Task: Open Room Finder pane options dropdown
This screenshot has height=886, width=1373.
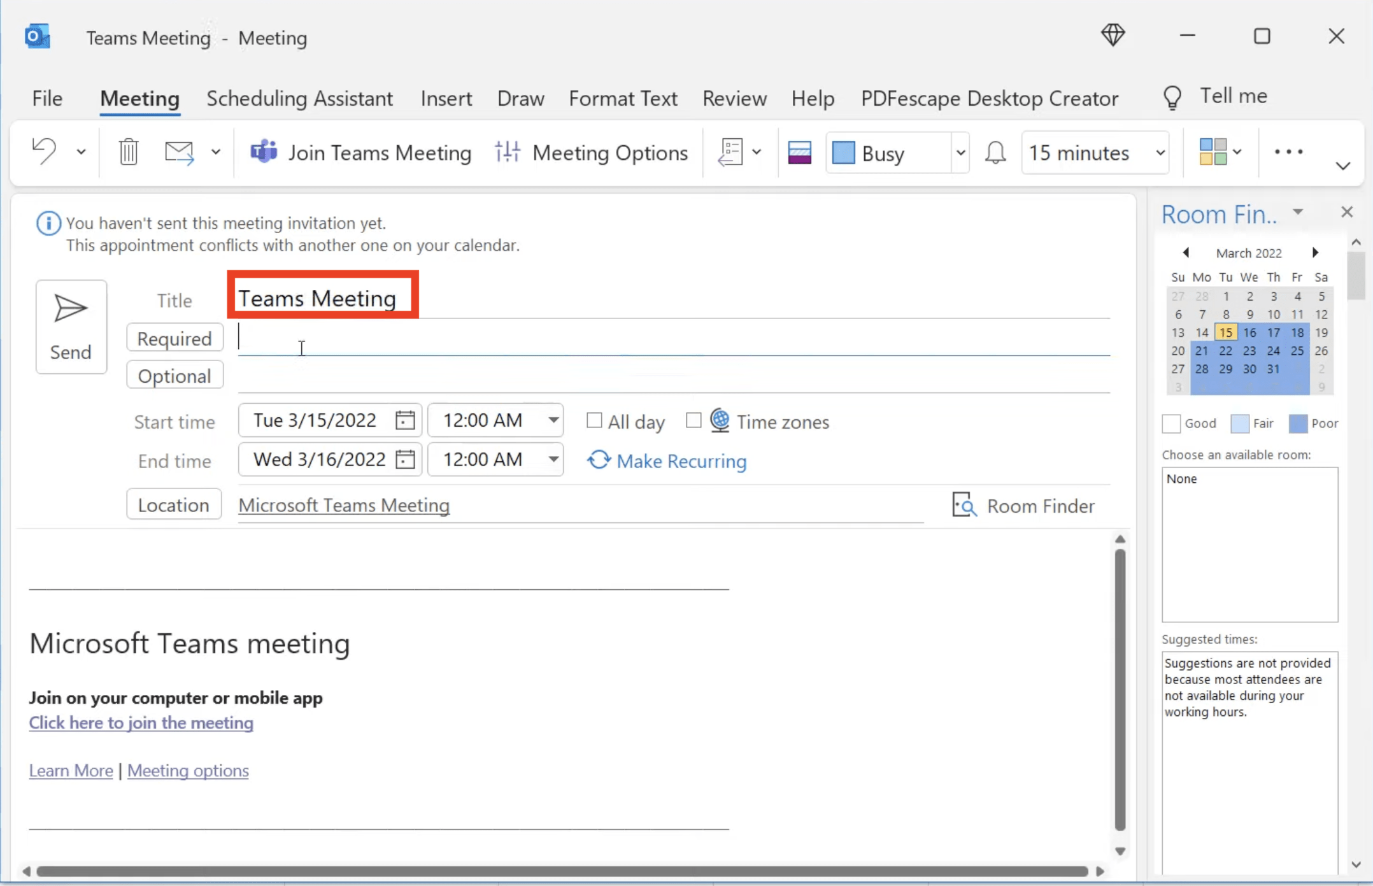Action: pos(1298,212)
